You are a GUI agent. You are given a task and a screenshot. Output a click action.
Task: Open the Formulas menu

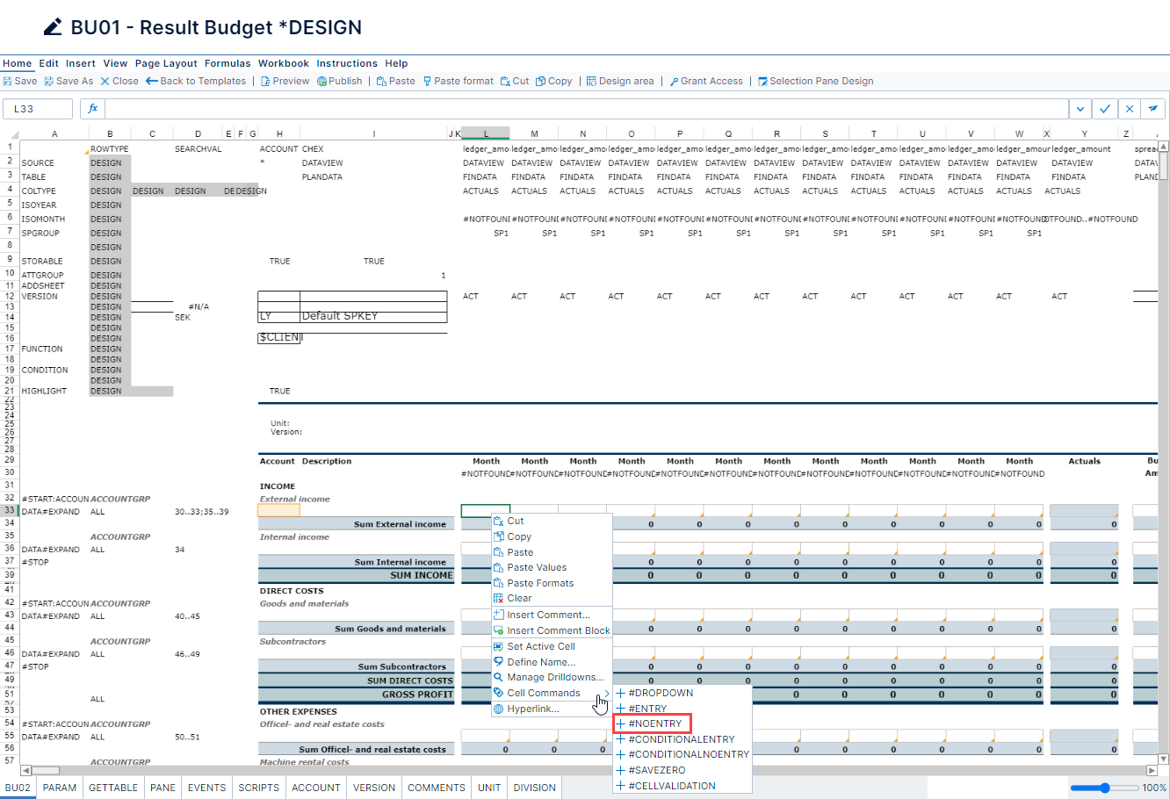(x=227, y=63)
